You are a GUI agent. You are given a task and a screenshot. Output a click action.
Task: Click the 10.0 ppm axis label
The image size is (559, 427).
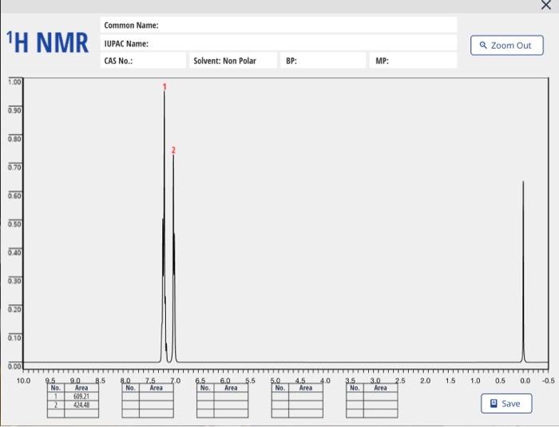pyautogui.click(x=23, y=381)
